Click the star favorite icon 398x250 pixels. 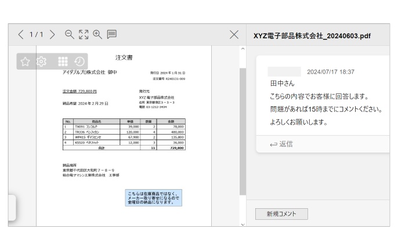25,61
